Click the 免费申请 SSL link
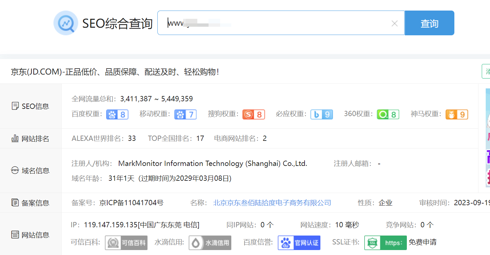This screenshot has height=255, width=490. click(x=422, y=242)
